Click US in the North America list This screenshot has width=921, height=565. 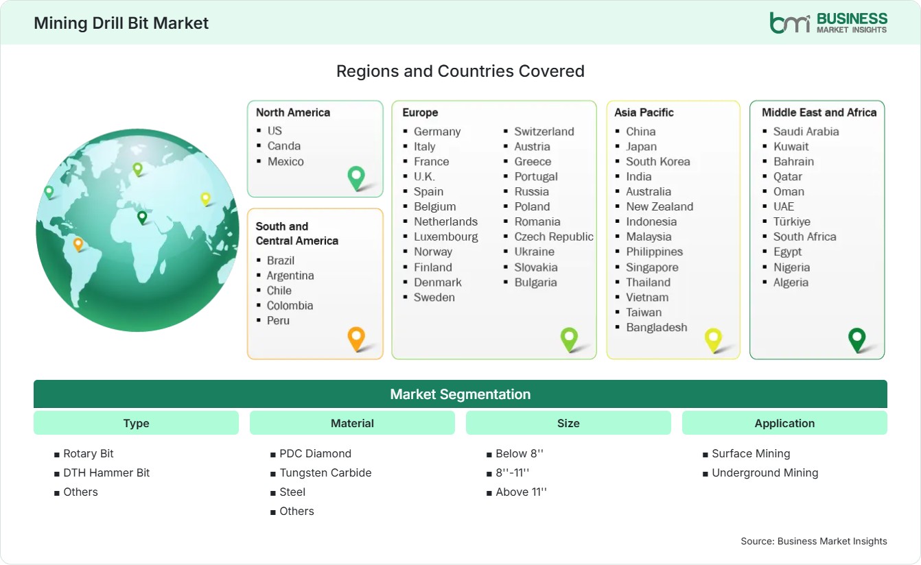pos(275,130)
